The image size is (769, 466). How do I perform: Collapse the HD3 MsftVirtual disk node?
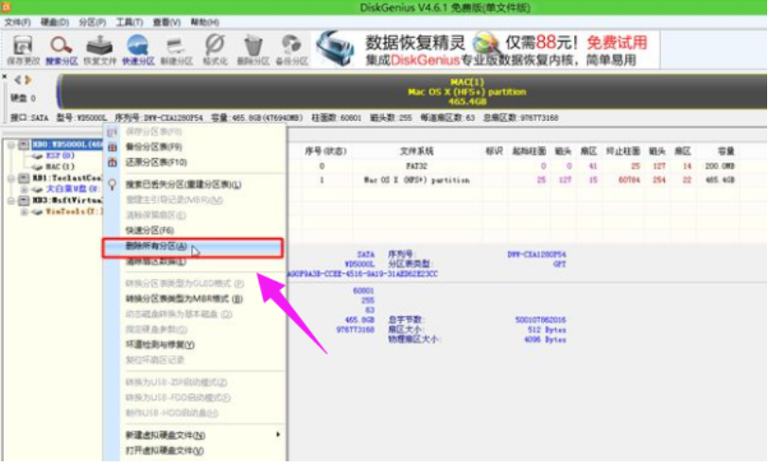(x=10, y=200)
